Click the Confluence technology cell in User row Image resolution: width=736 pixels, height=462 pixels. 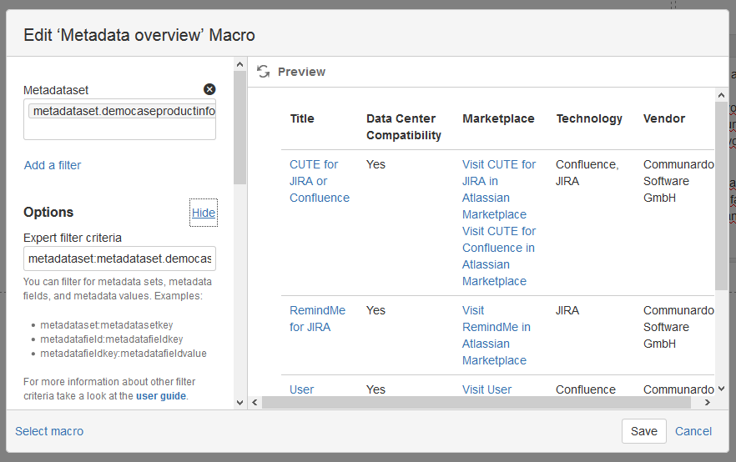coord(586,389)
